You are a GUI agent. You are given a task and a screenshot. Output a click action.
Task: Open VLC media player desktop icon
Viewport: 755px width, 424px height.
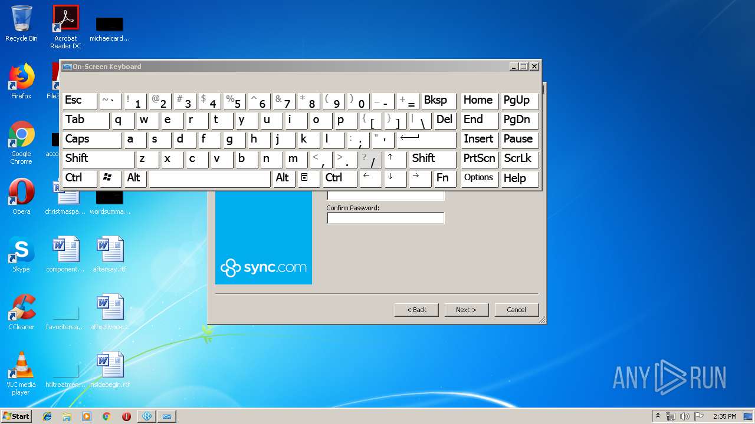point(21,373)
